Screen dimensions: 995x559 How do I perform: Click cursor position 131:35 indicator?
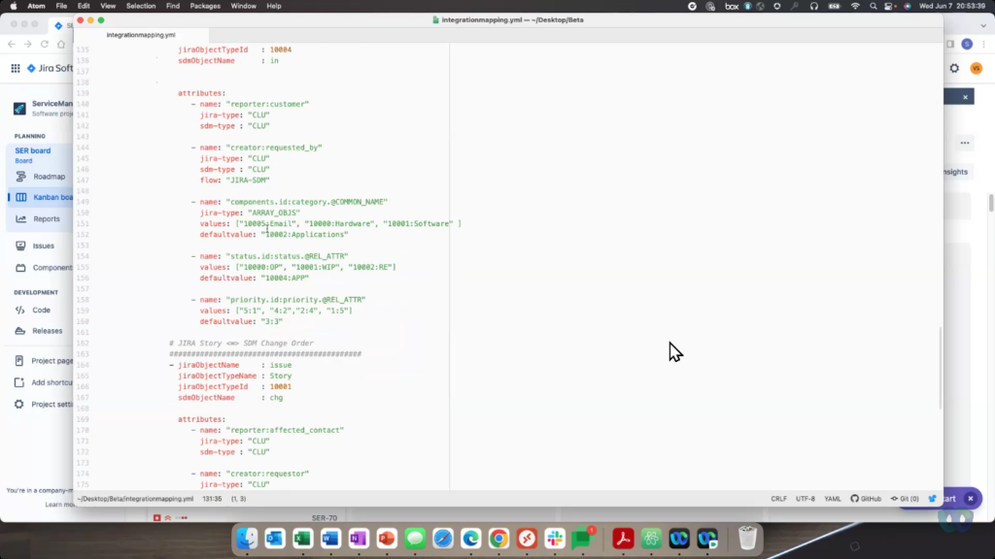click(212, 499)
